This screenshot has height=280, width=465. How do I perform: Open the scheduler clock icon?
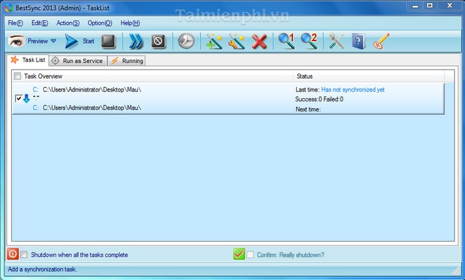[186, 41]
